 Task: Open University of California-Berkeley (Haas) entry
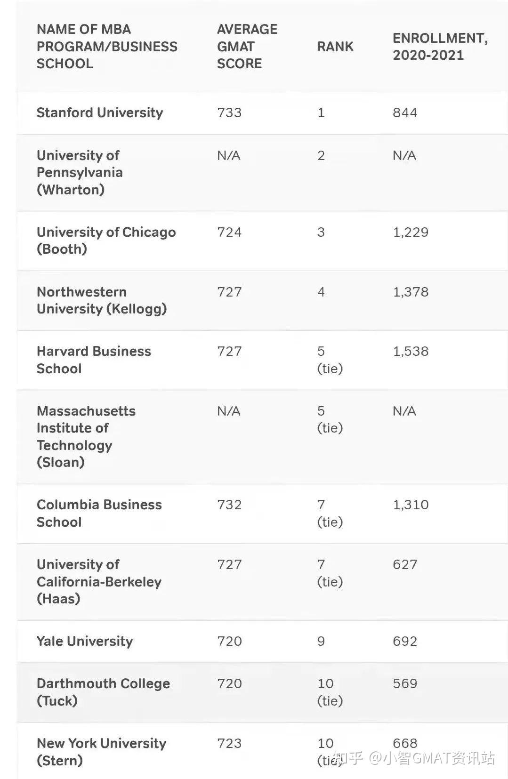point(99,581)
